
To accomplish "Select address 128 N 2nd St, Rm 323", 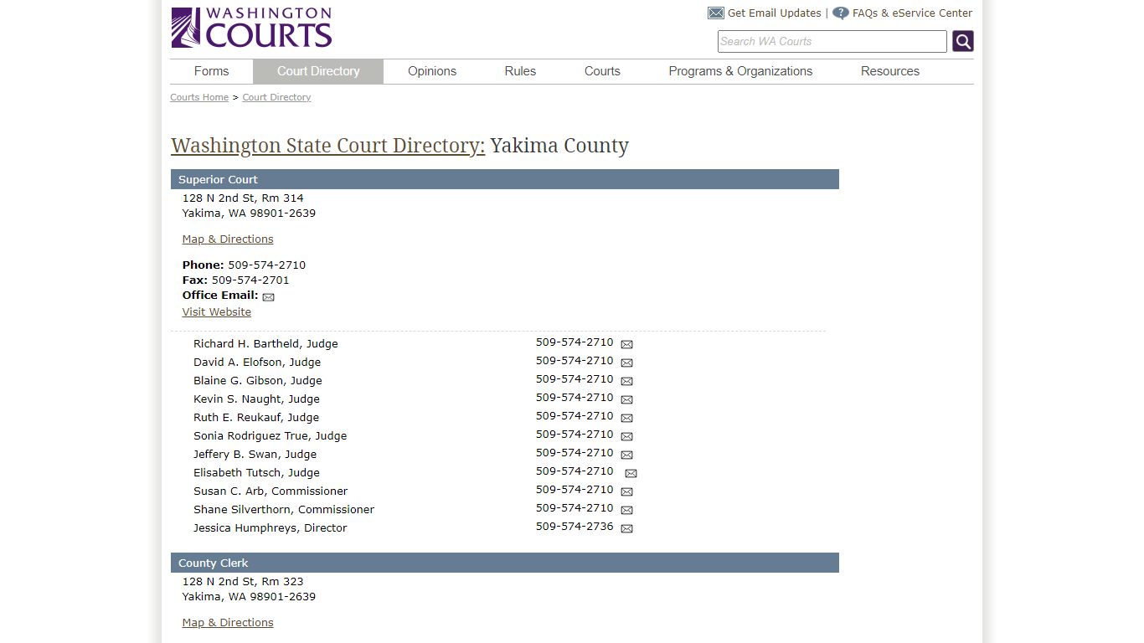I will click(x=243, y=582).
